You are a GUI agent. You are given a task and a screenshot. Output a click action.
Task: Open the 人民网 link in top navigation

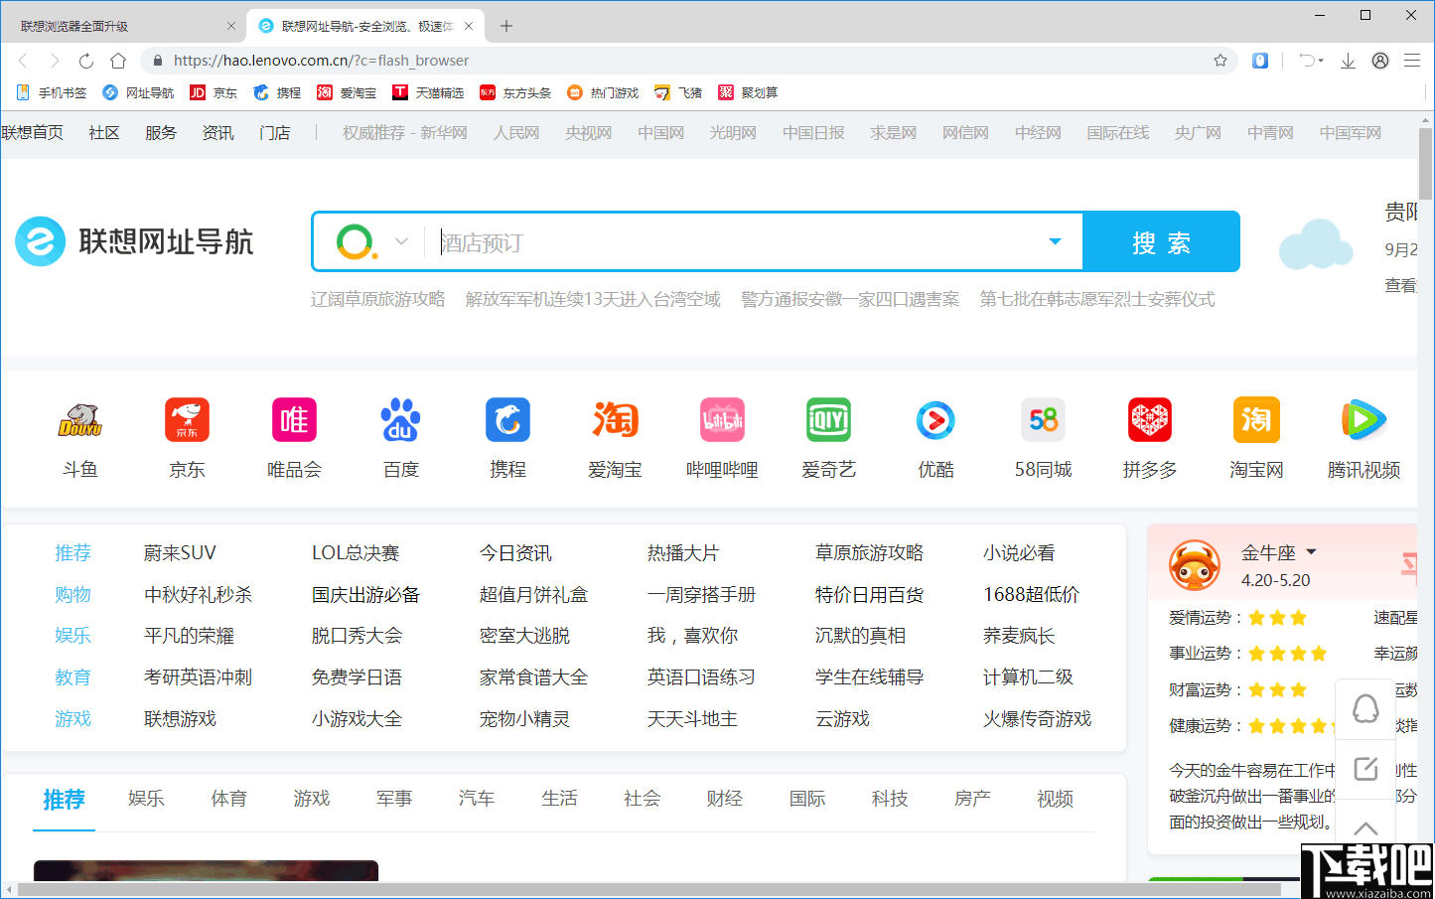(515, 131)
